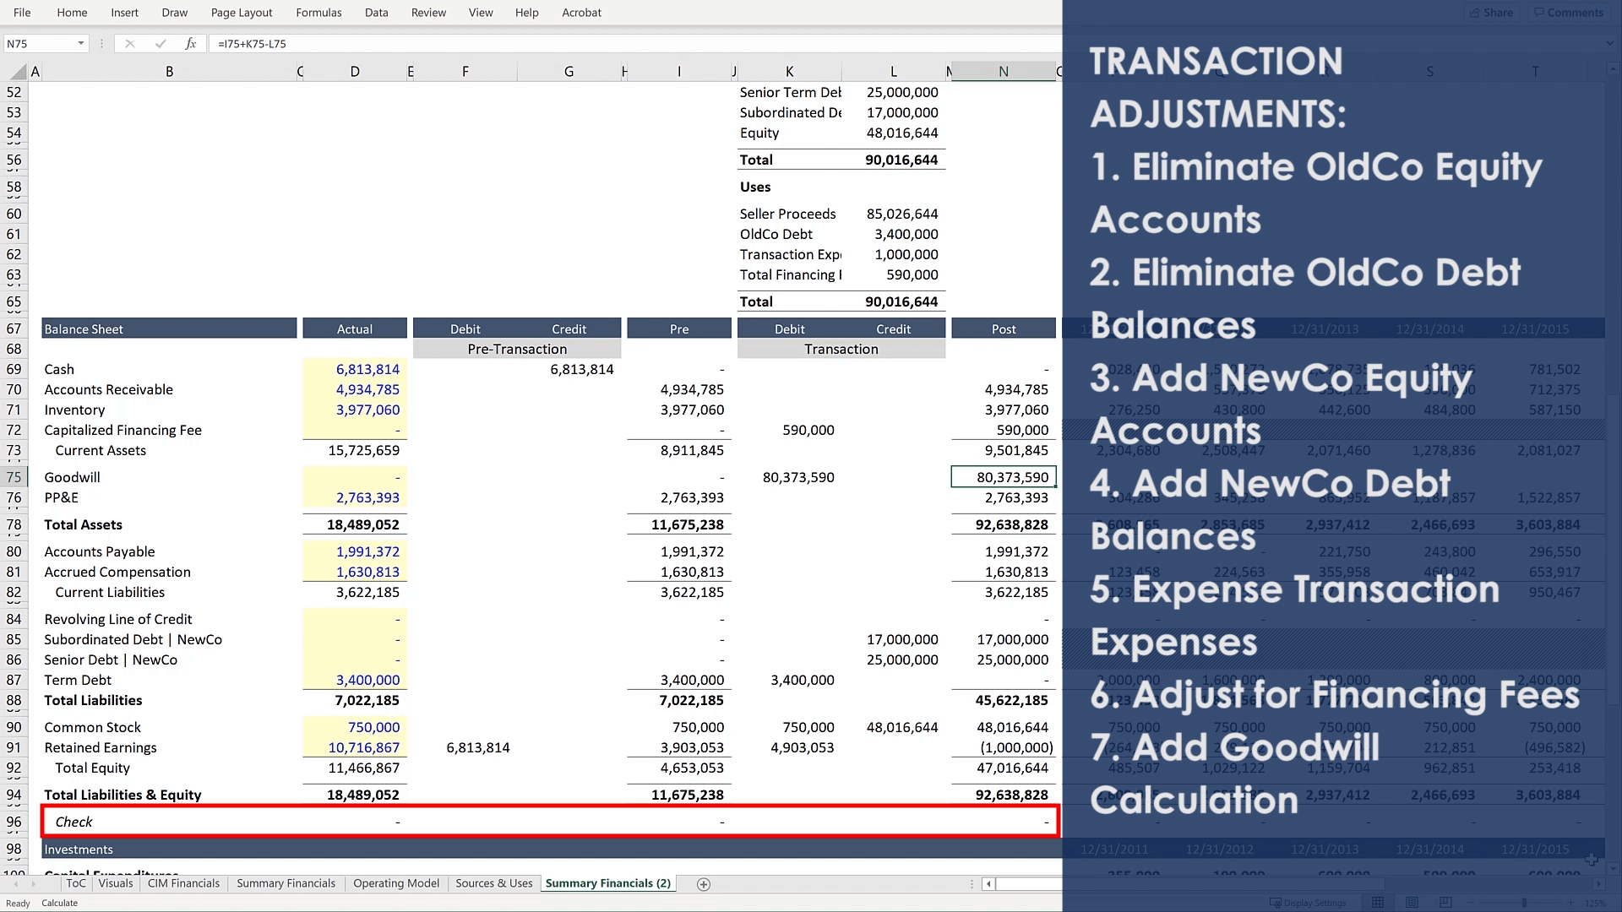Open the Acrobat ribbon tab
Viewport: 1622px width, 912px height.
[582, 13]
